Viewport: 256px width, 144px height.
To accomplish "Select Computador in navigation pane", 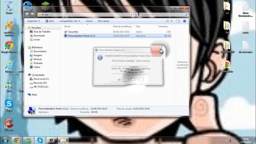I will [x=38, y=75].
